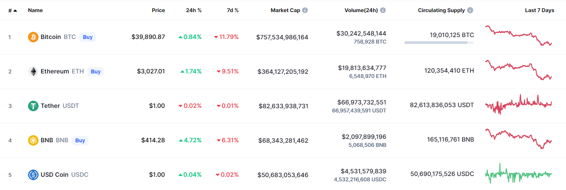Screen dimensions: 566x190
Task: Click BNB market cap $68,343,281,462
Action: coord(284,141)
